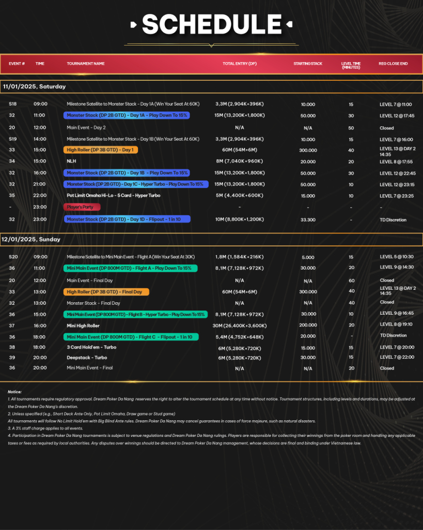The image size is (423, 530).
Task: Click starting stack 33.300
Action: tap(308, 219)
